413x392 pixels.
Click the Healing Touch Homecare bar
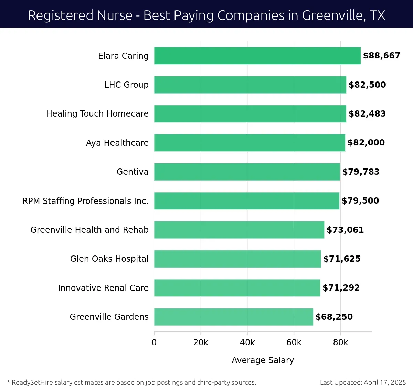250,114
